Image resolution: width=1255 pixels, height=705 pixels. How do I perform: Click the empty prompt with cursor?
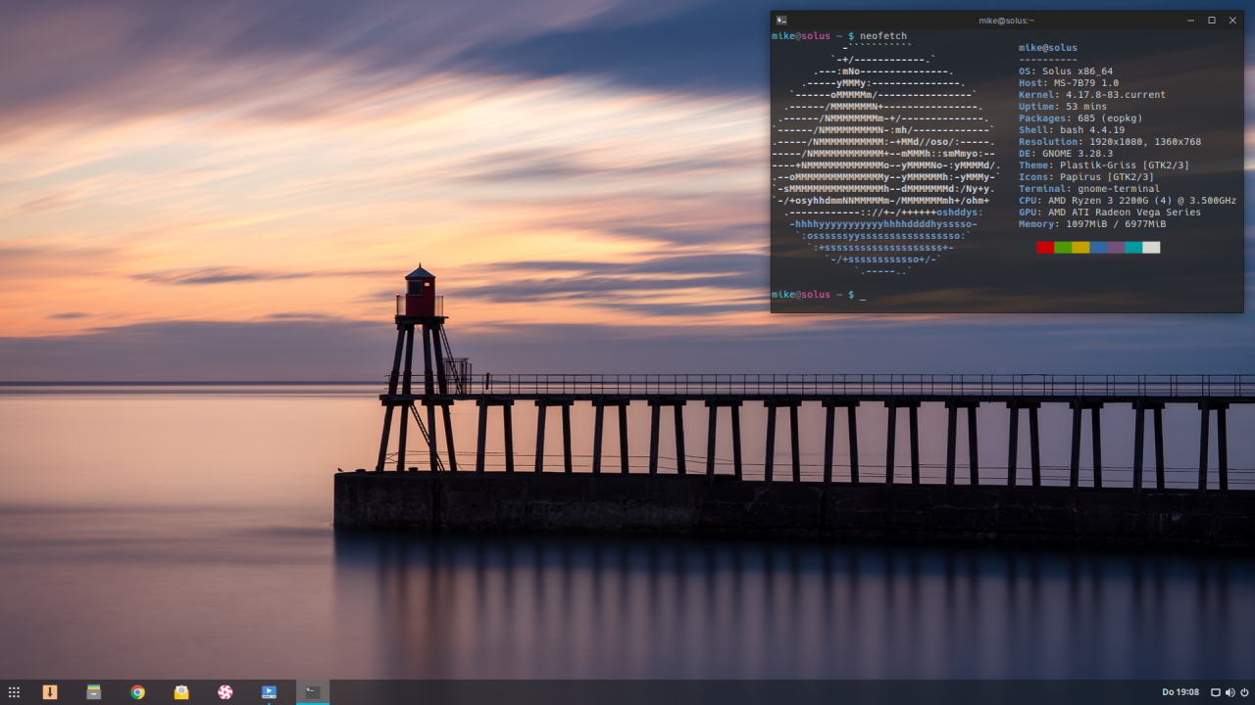pyautogui.click(x=819, y=295)
